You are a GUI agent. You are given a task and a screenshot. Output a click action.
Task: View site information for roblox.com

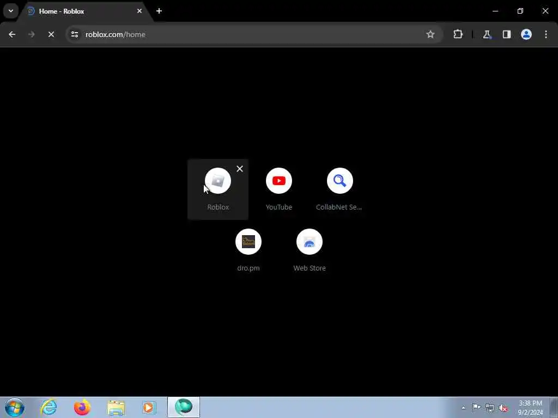pyautogui.click(x=75, y=34)
